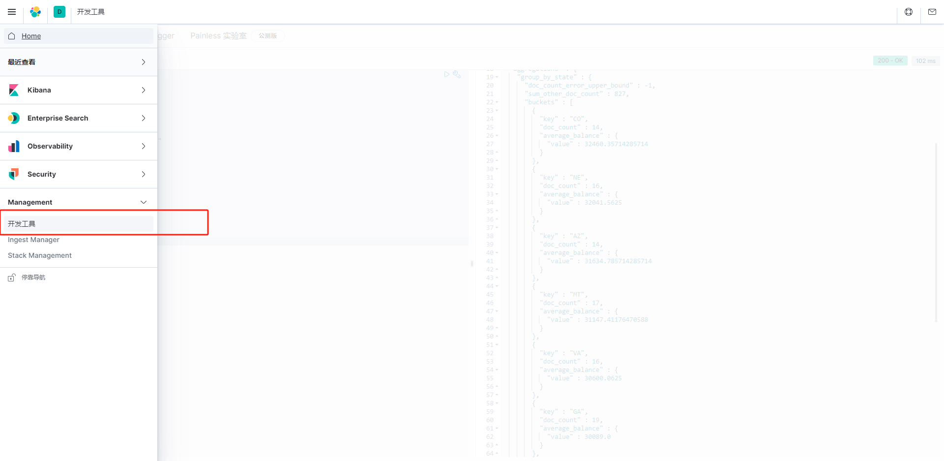Click the "doc_count_error_upper_bound" : -1 line
The image size is (944, 461).
point(590,86)
